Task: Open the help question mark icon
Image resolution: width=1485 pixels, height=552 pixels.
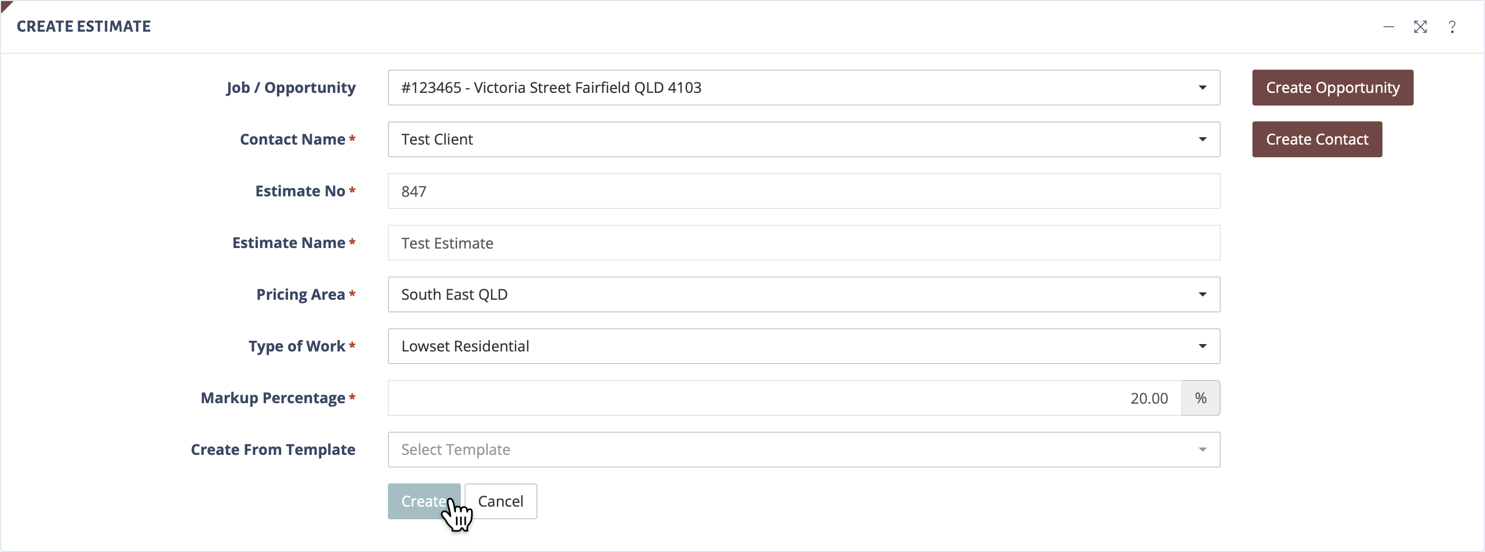Action: pyautogui.click(x=1452, y=27)
